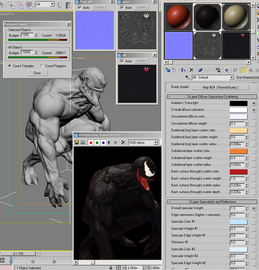
Task: Click Skin Material (mi) type button
Action: coord(247,78)
